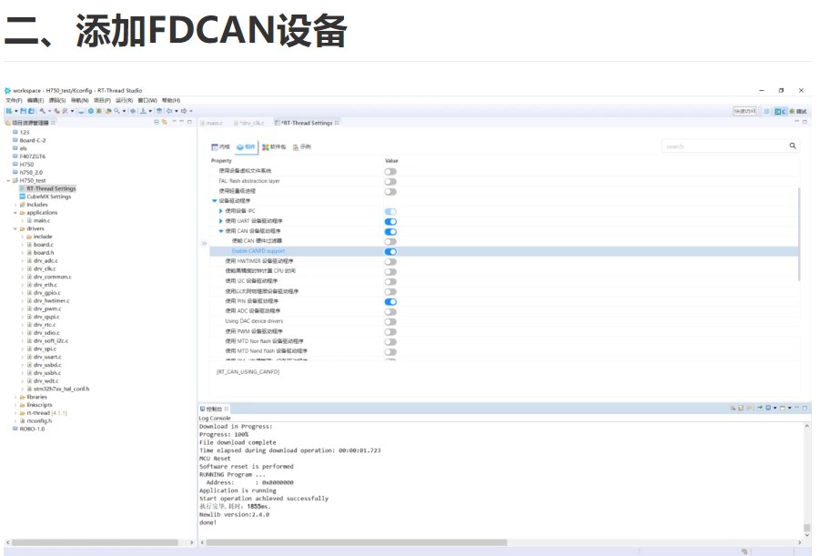Expand 使用 UART 设备驱动程序 arrow
The height and width of the screenshot is (556, 819).
click(220, 221)
